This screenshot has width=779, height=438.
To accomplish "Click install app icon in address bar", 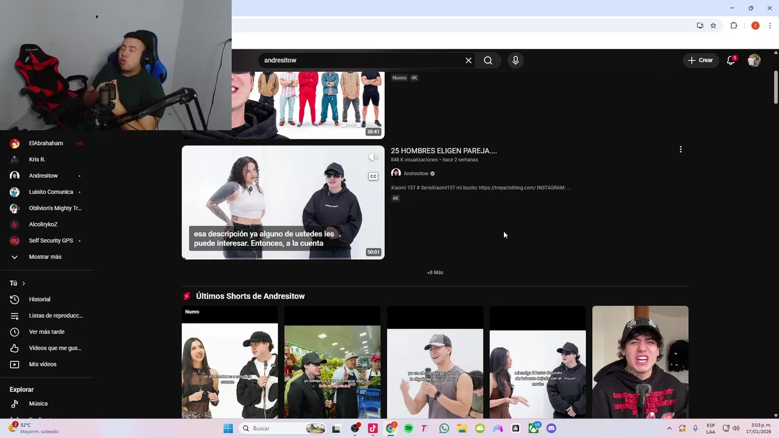I will 700,26.
